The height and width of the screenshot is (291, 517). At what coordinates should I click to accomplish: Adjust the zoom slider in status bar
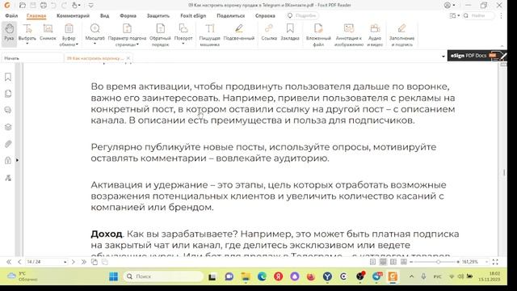click(438, 262)
